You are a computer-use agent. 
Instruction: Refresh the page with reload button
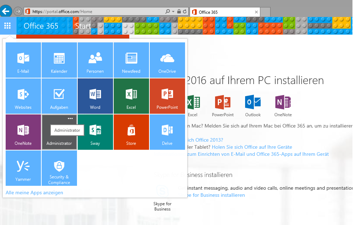(x=185, y=11)
